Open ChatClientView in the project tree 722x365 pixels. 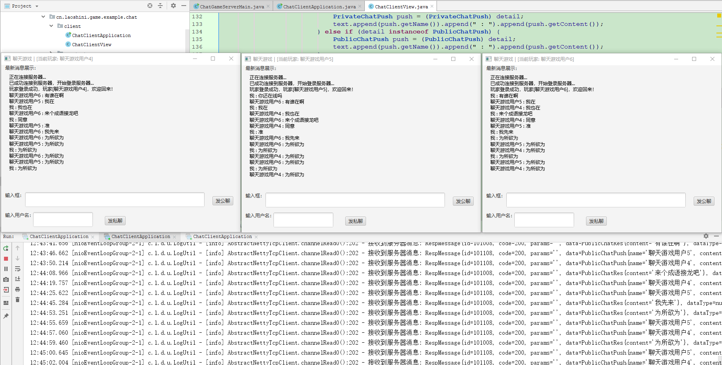click(x=91, y=45)
